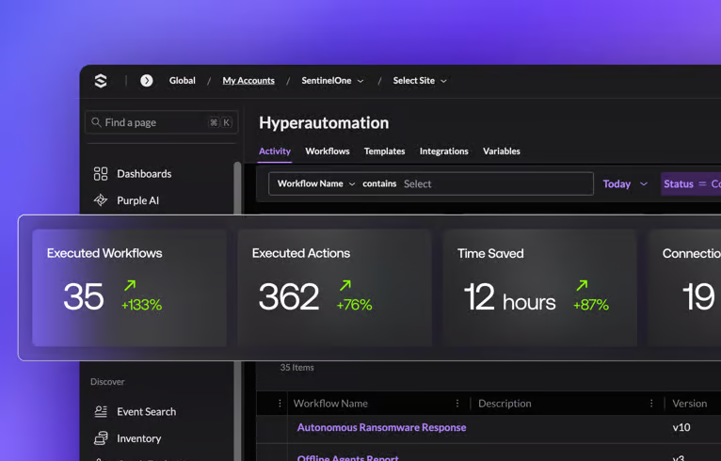Click the Executed Actions trend arrow

(x=345, y=285)
